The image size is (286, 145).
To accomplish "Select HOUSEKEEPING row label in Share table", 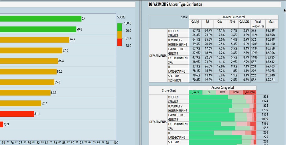I will coord(178,44).
